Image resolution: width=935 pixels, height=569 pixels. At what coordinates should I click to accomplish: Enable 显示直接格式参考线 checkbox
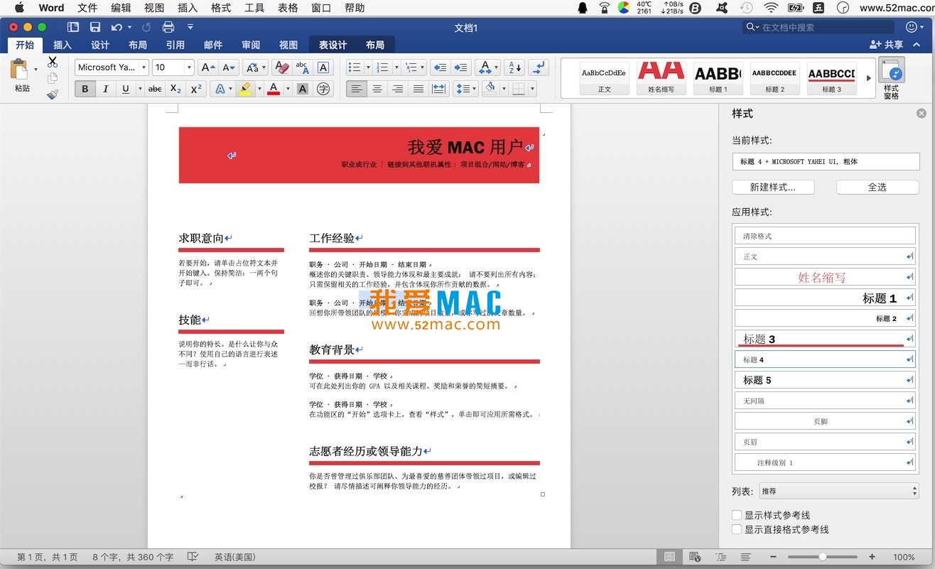click(x=737, y=529)
